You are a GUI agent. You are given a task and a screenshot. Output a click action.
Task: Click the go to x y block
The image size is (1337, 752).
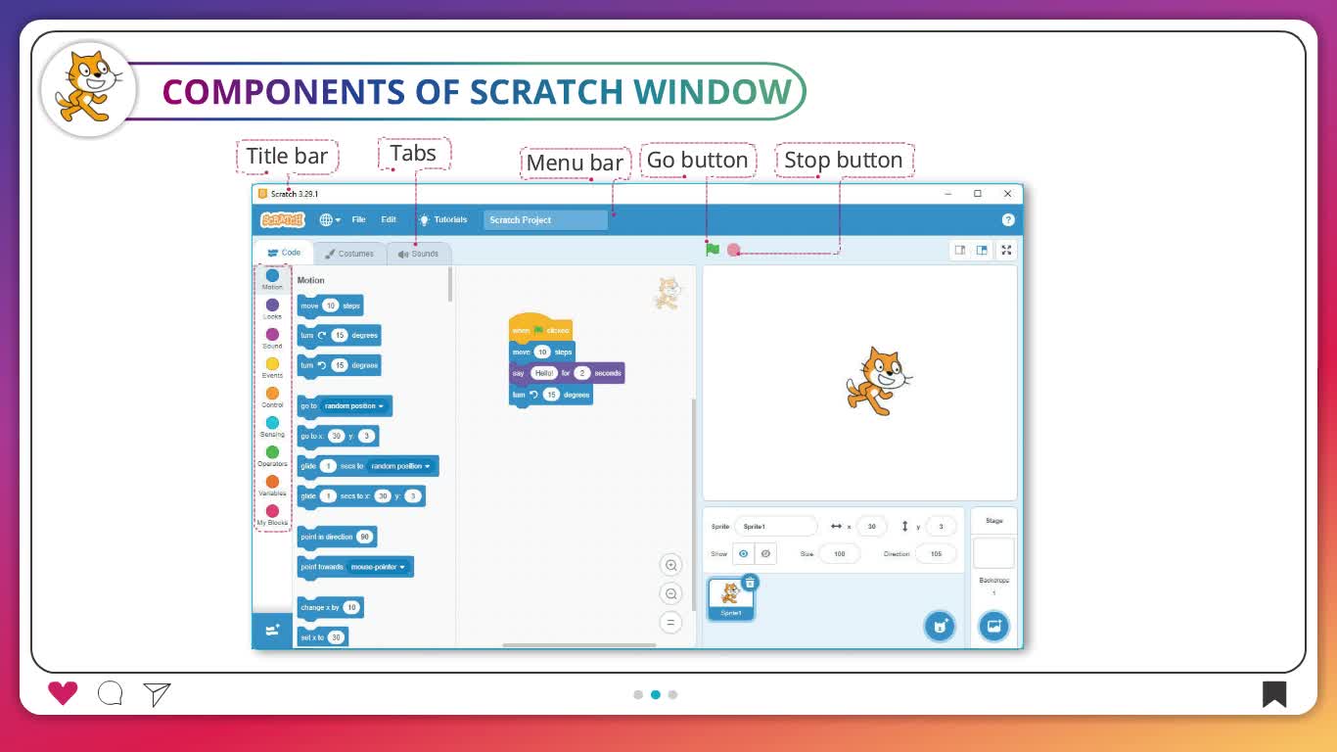tap(338, 436)
